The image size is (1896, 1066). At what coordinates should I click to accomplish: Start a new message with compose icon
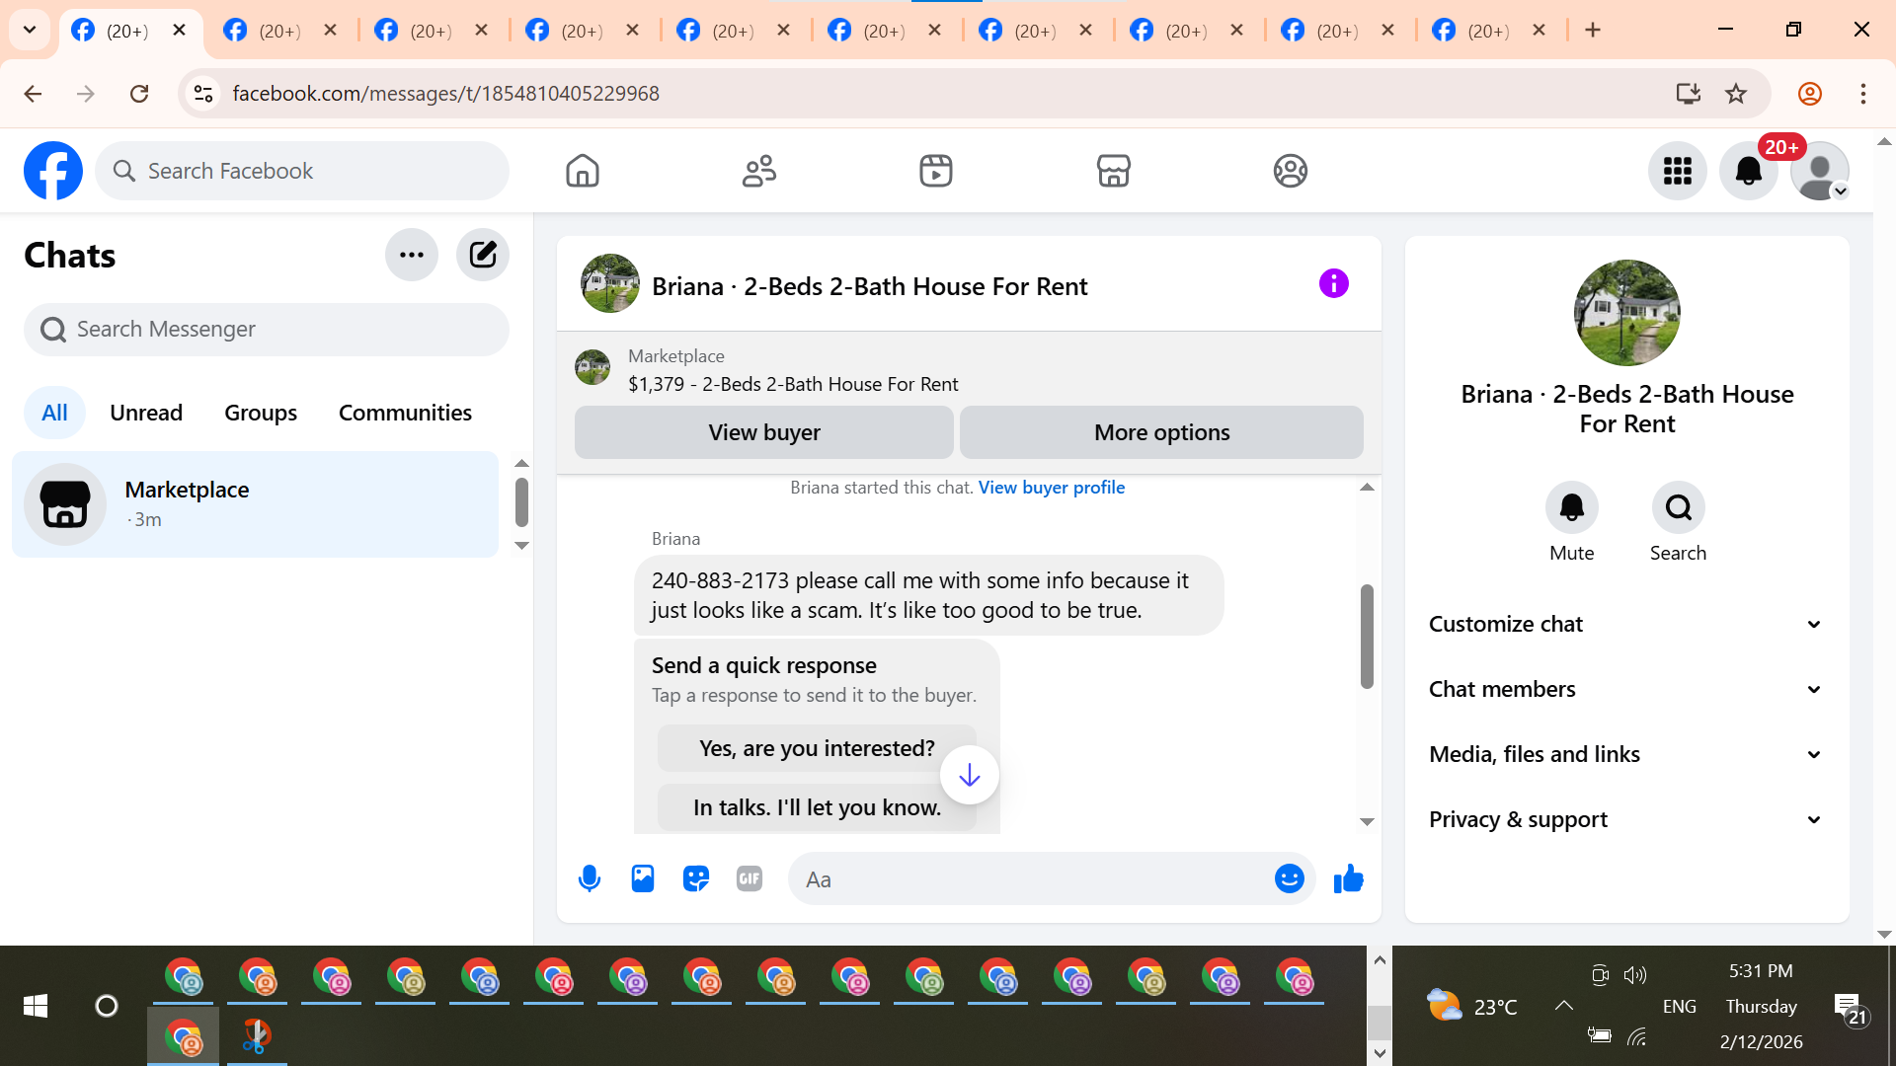pyautogui.click(x=483, y=255)
